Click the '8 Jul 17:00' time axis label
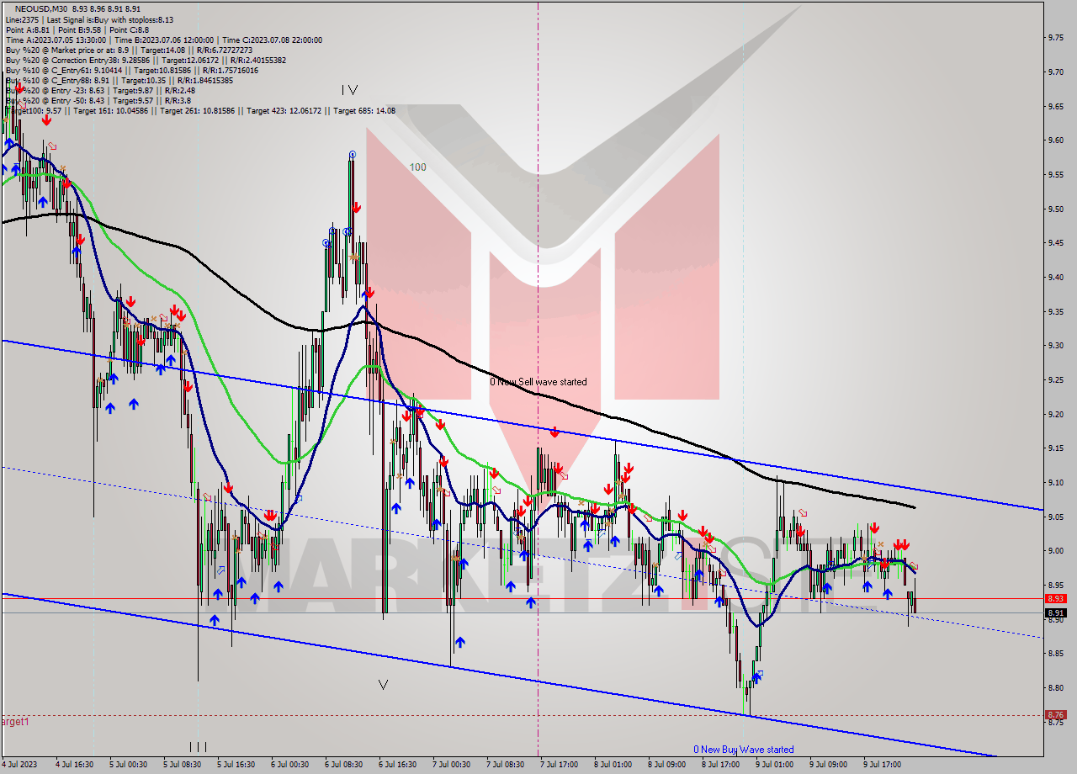Image resolution: width=1077 pixels, height=774 pixels. 720,765
